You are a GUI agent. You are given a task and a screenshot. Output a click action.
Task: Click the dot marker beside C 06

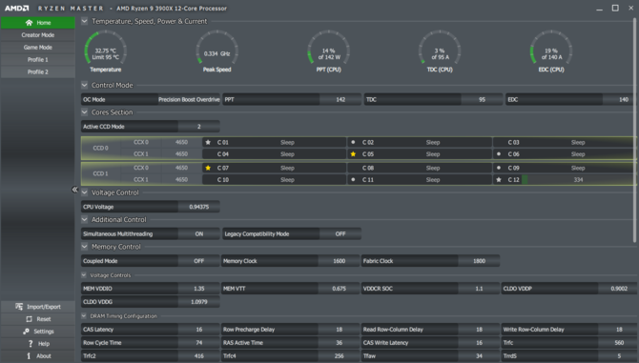499,154
